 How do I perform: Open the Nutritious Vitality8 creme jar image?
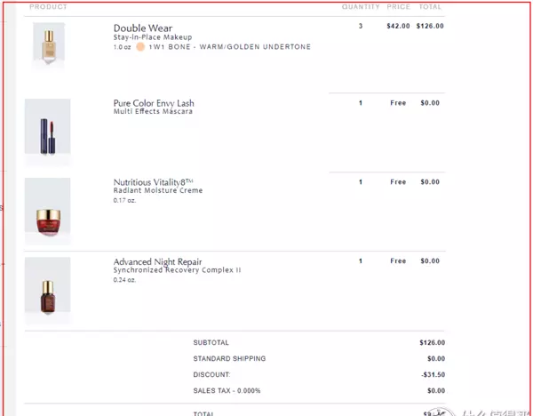point(48,211)
